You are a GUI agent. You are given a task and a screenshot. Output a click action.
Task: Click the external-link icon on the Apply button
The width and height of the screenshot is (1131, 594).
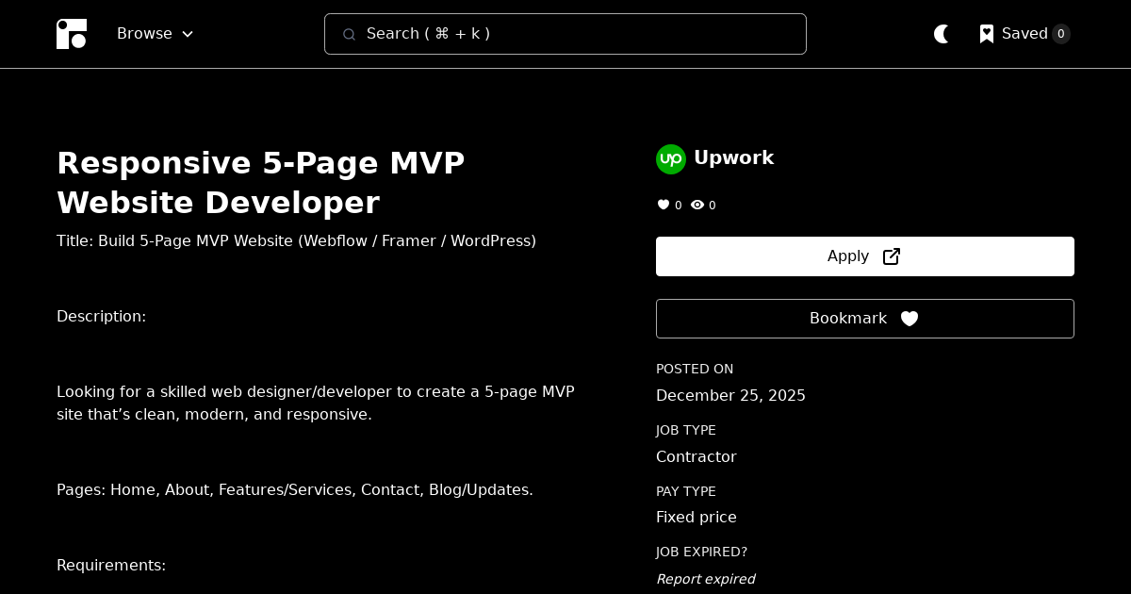891,256
